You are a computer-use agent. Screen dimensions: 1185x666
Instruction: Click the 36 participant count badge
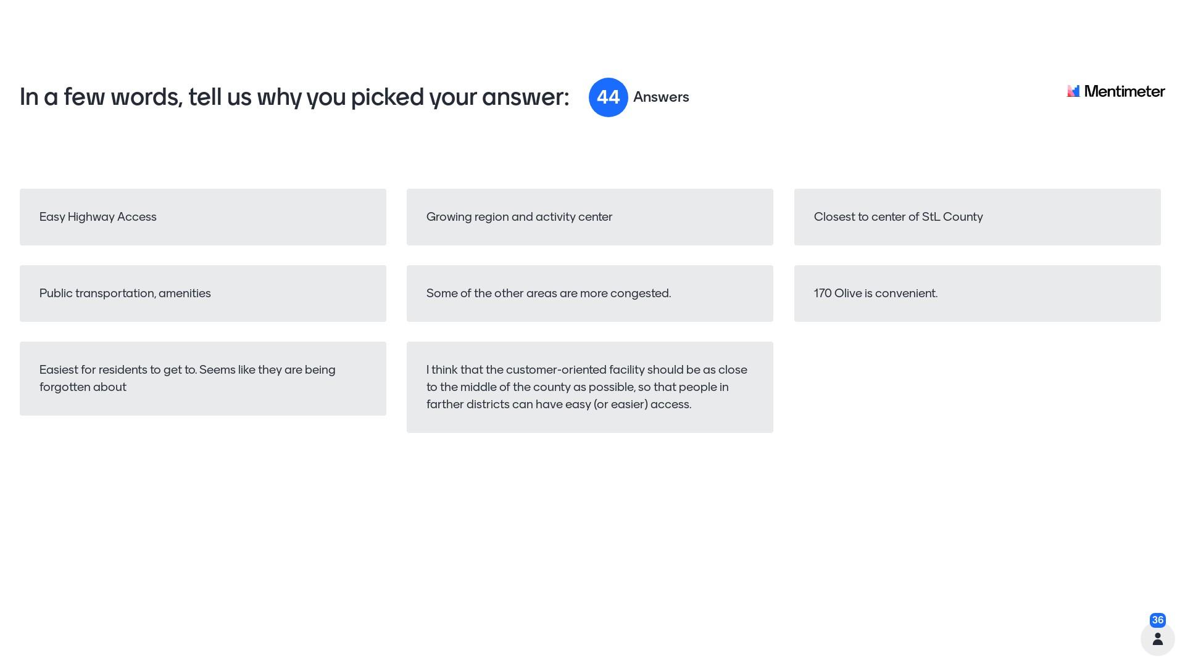click(1157, 620)
